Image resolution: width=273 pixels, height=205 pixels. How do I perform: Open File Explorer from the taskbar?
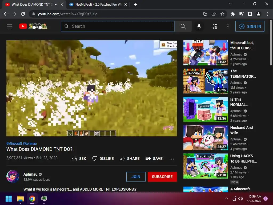pyautogui.click(x=20, y=199)
